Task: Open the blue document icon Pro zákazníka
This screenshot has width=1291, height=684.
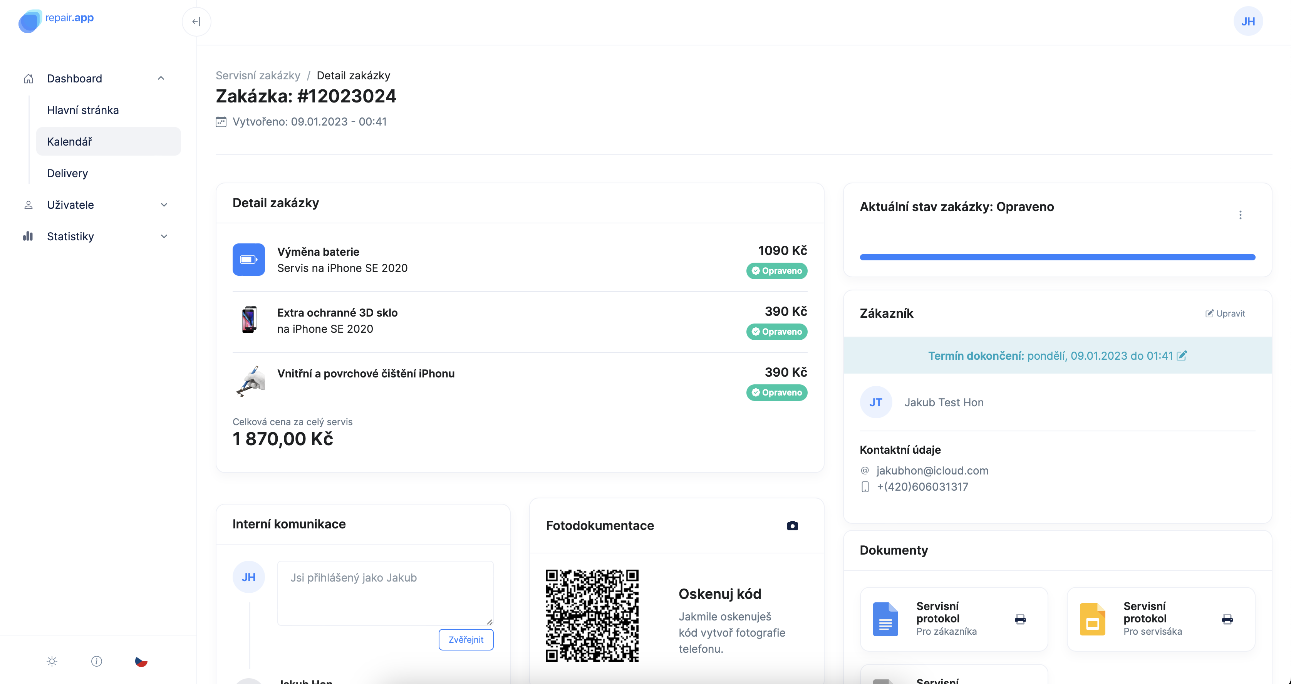Action: pyautogui.click(x=885, y=619)
